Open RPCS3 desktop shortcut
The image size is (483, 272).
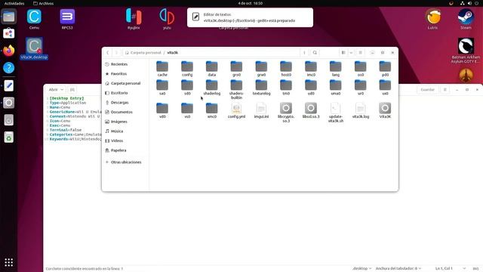[x=67, y=19]
